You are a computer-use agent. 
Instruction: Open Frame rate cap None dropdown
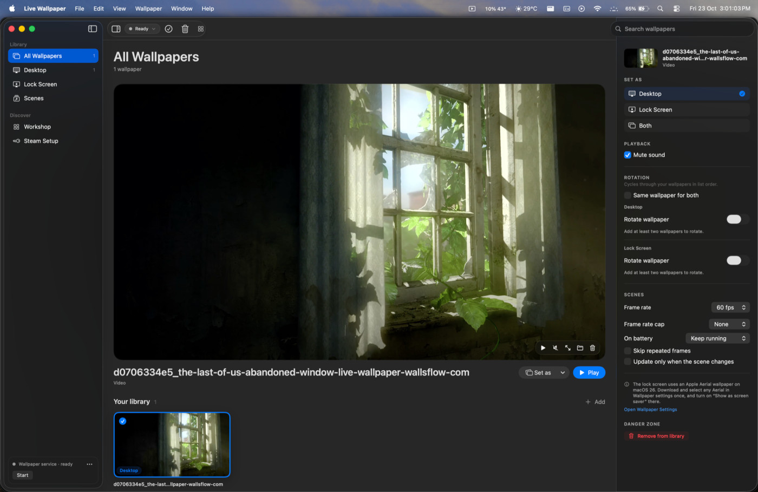pyautogui.click(x=729, y=324)
